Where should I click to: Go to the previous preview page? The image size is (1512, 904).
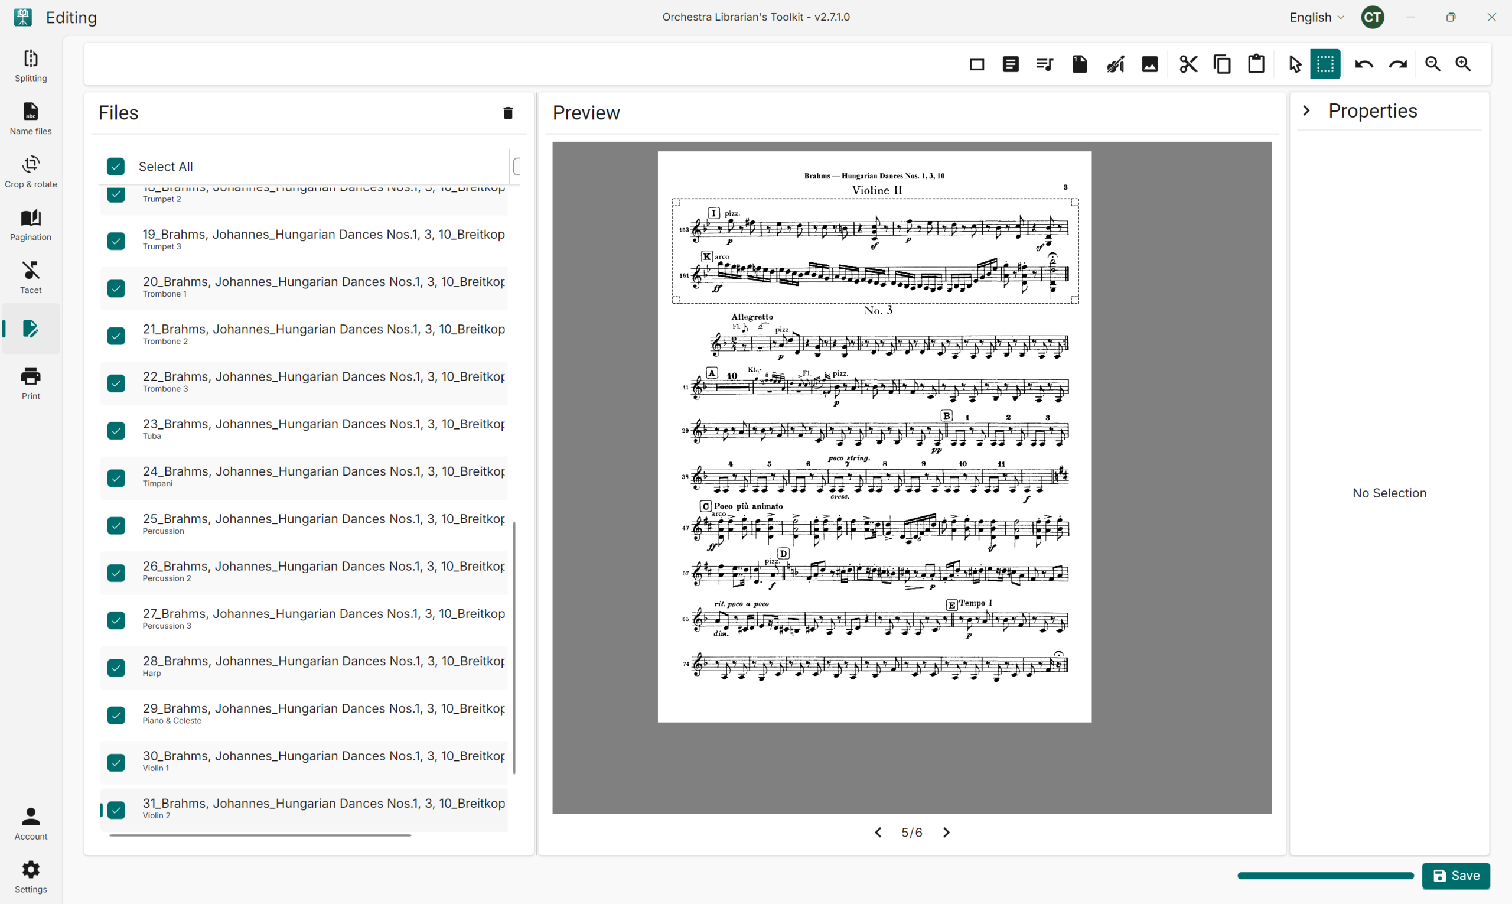point(878,833)
